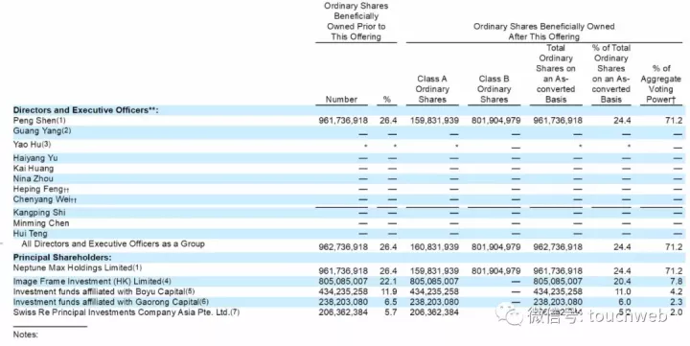Click the 71.2 voting power value for Peng Shen
The height and width of the screenshot is (346, 690).
pyautogui.click(x=674, y=120)
